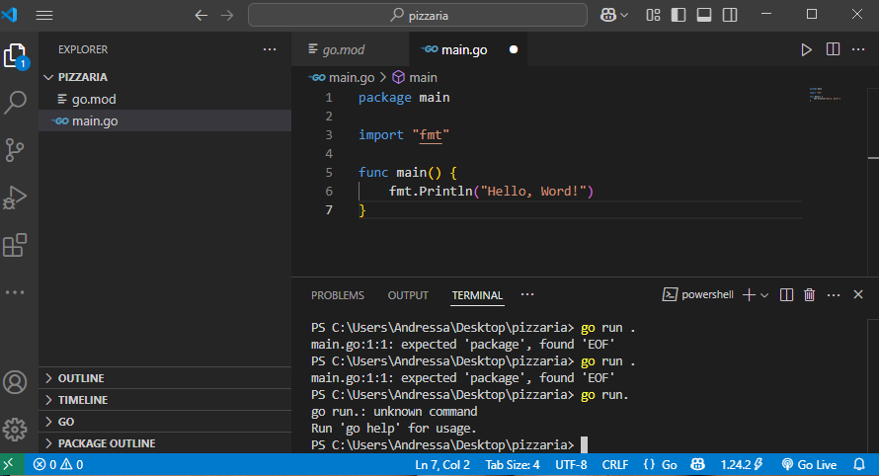
Task: Open the Extensions view
Action: 16,245
